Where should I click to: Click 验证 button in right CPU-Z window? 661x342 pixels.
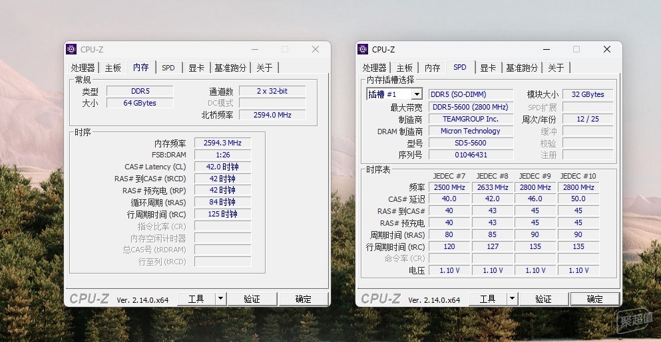(543, 299)
